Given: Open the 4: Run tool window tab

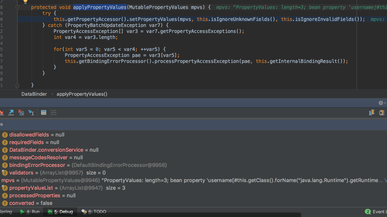Looking at the screenshot, I should 30,212.
